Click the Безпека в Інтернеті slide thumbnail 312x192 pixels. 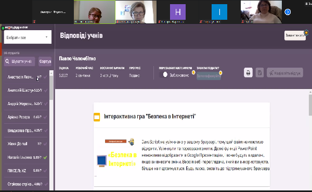click(116, 153)
